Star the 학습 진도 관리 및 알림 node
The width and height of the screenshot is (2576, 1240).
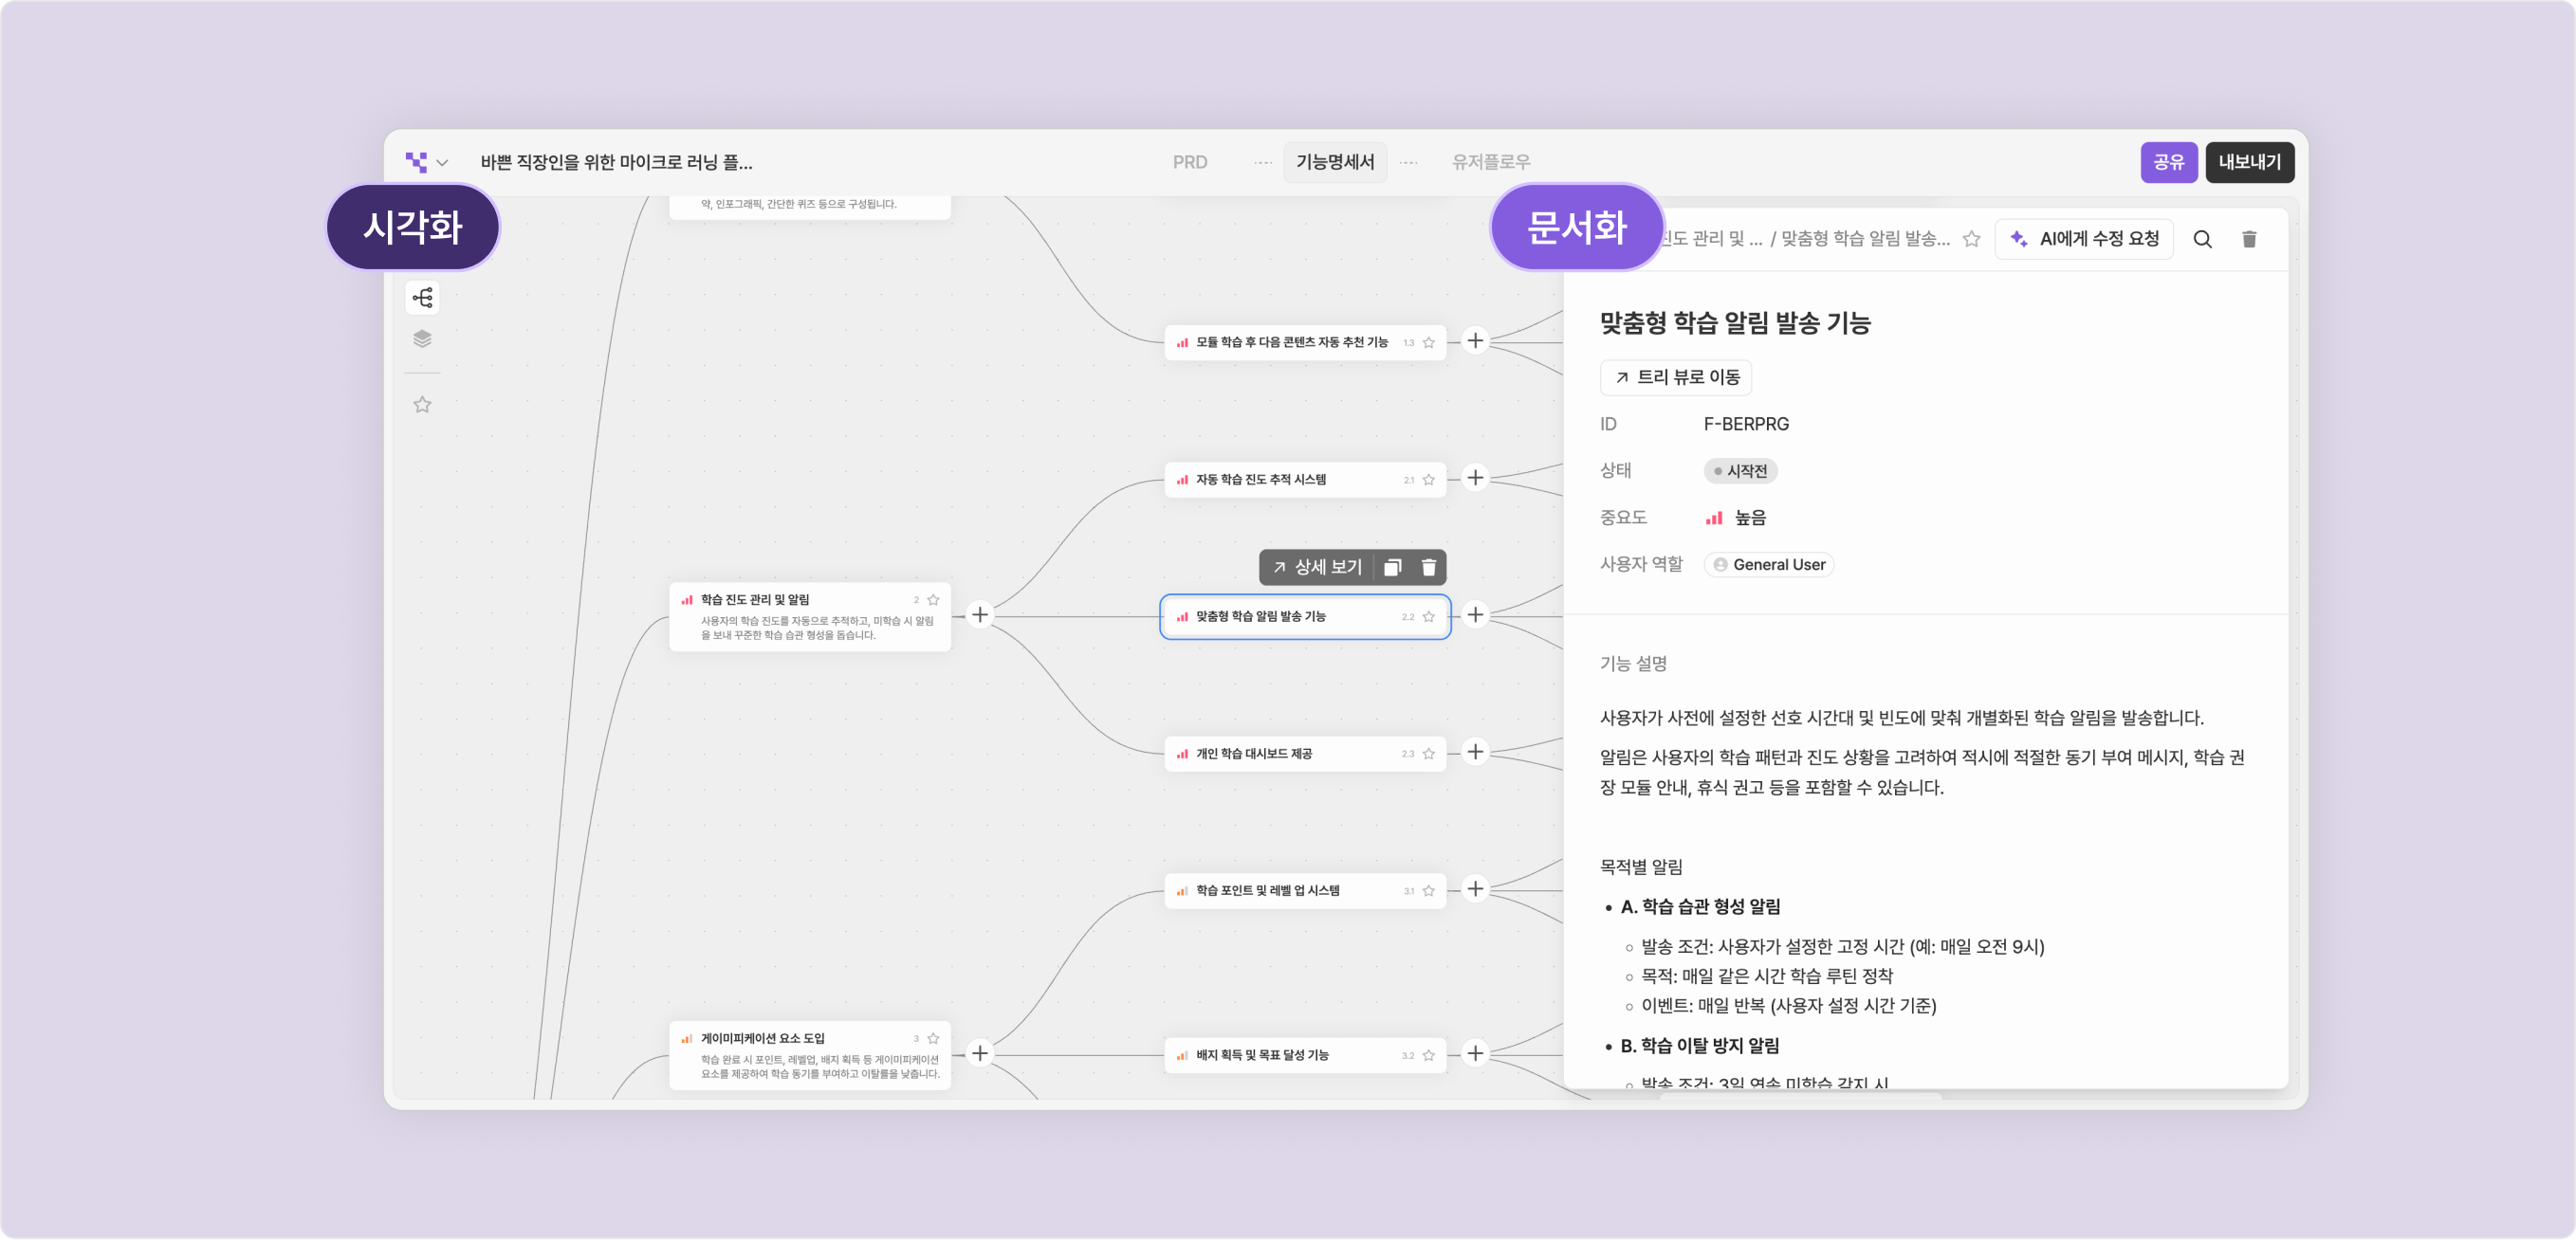pyautogui.click(x=933, y=599)
